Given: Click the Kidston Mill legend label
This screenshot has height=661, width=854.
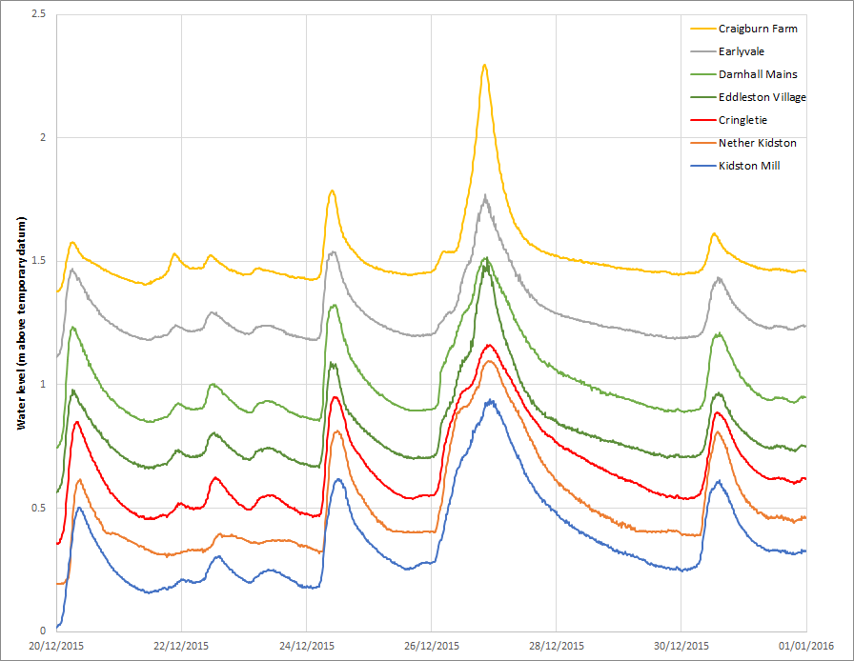Looking at the screenshot, I should click(x=750, y=166).
